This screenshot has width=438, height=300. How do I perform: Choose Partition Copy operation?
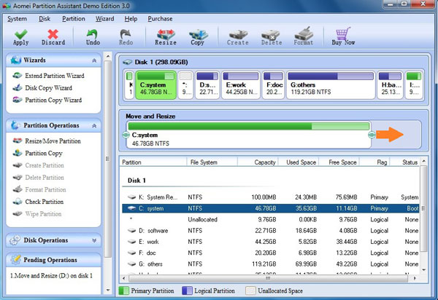click(x=37, y=153)
